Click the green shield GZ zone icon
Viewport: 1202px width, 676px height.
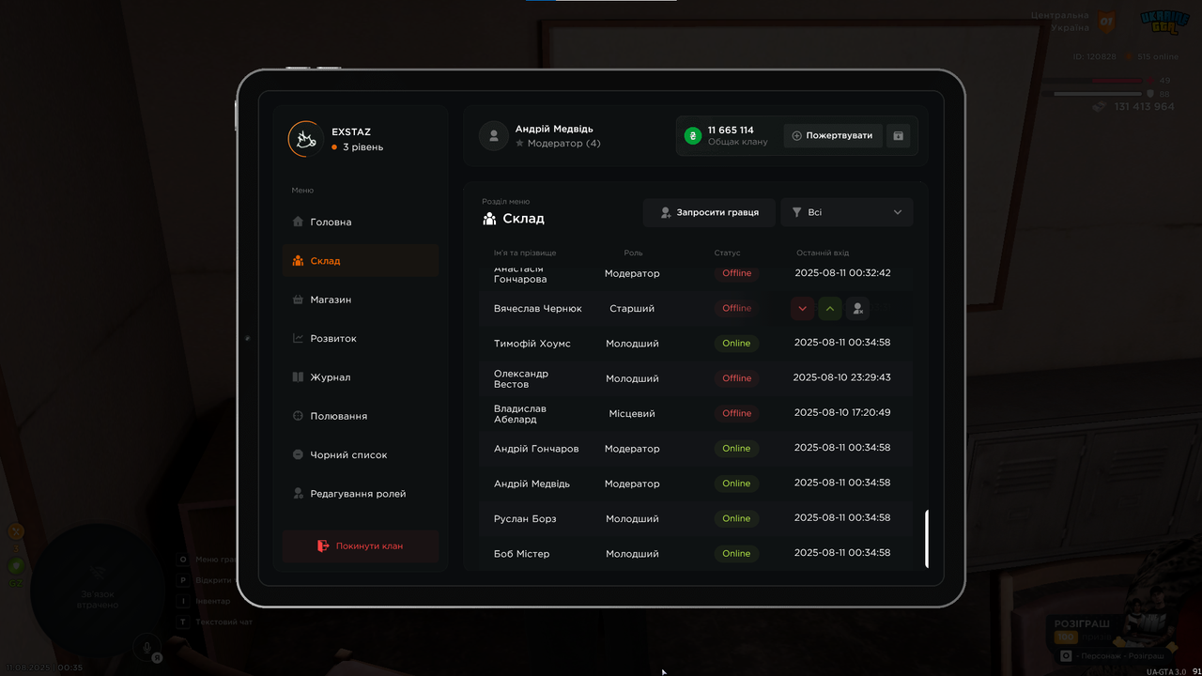tap(16, 566)
